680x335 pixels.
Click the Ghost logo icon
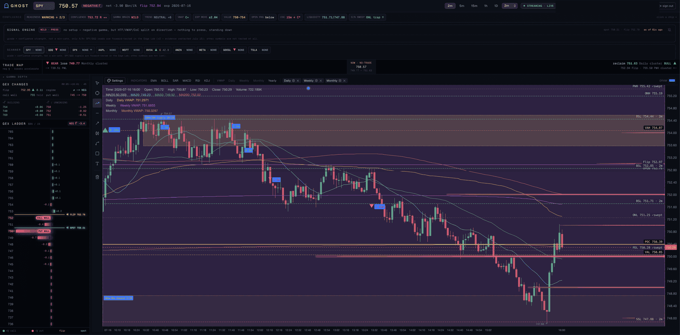[6, 6]
